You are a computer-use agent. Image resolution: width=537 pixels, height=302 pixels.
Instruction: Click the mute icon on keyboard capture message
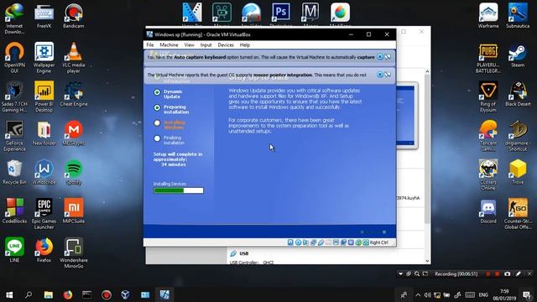pyautogui.click(x=388, y=57)
